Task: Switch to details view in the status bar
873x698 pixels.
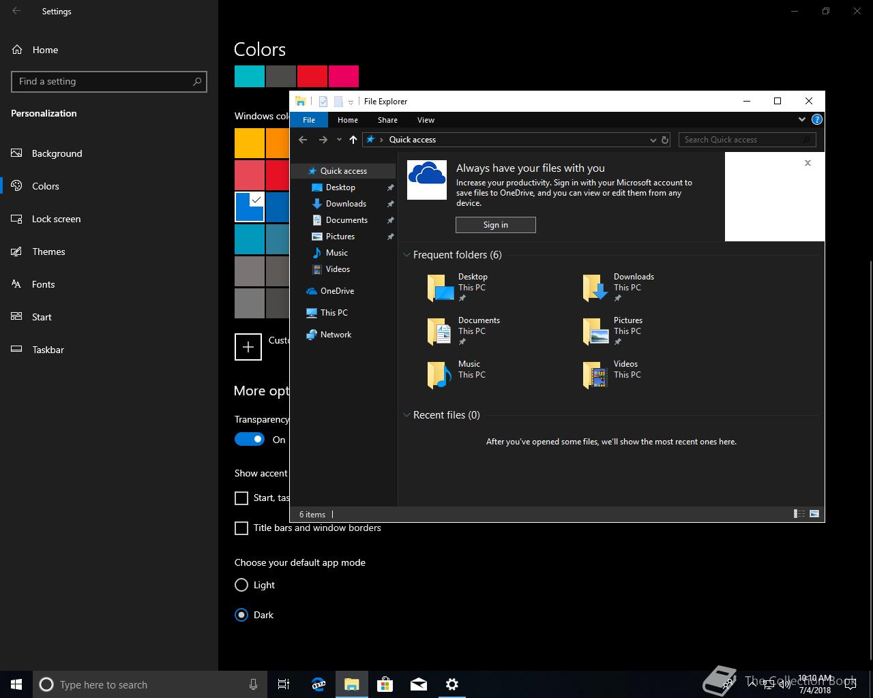Action: [799, 514]
